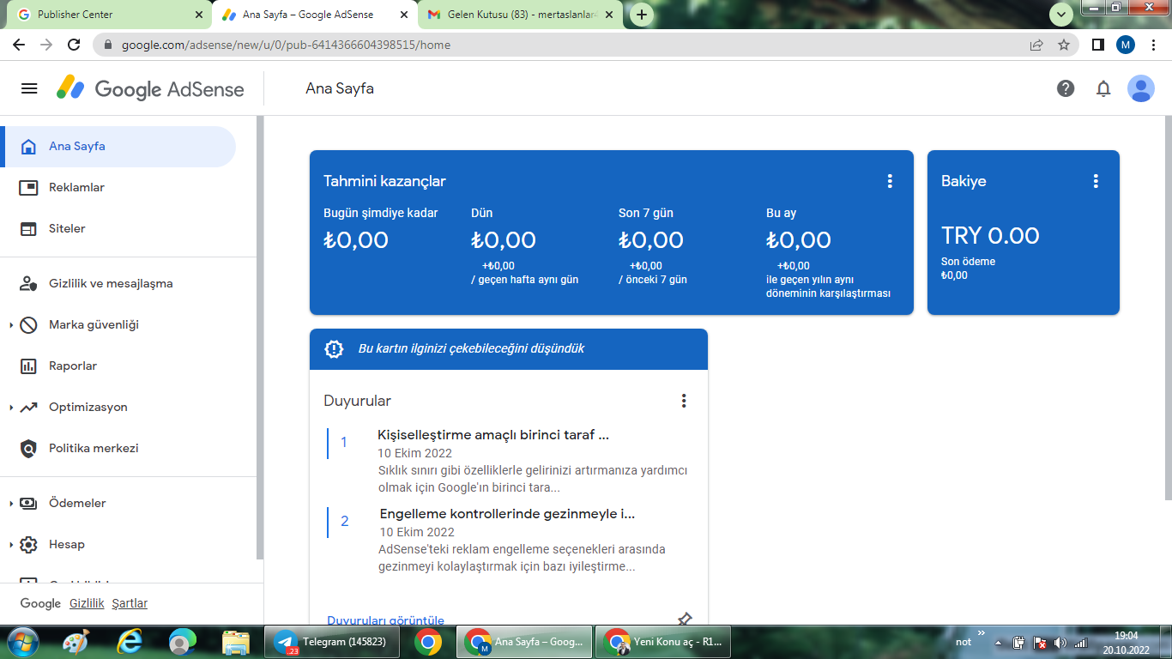Viewport: 1172px width, 659px height.
Task: Open the Şartlar link in the sidebar footer
Action: 130,603
